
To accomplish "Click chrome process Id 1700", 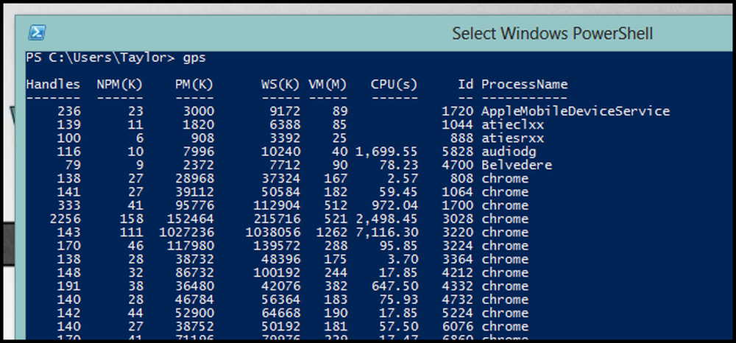I will [x=458, y=205].
